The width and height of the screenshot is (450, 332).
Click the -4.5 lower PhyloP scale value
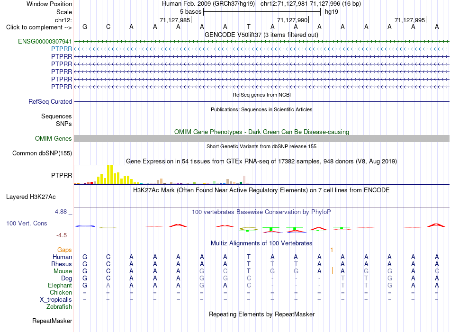(x=62, y=235)
